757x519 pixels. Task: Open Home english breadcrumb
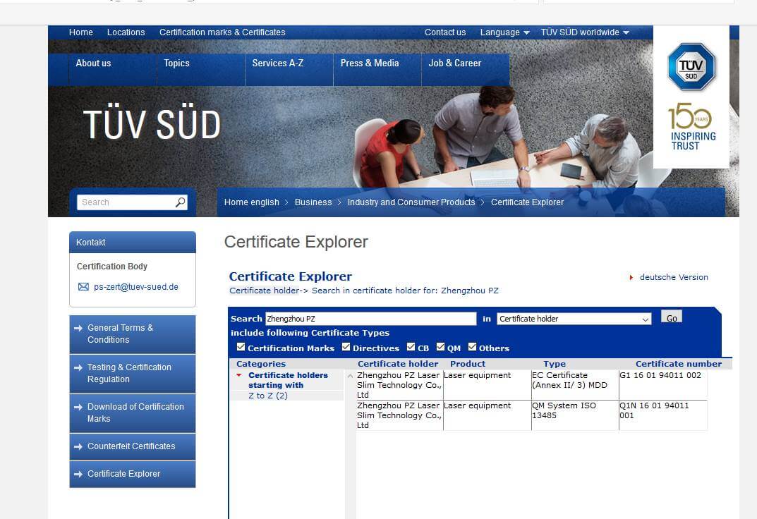tap(252, 202)
